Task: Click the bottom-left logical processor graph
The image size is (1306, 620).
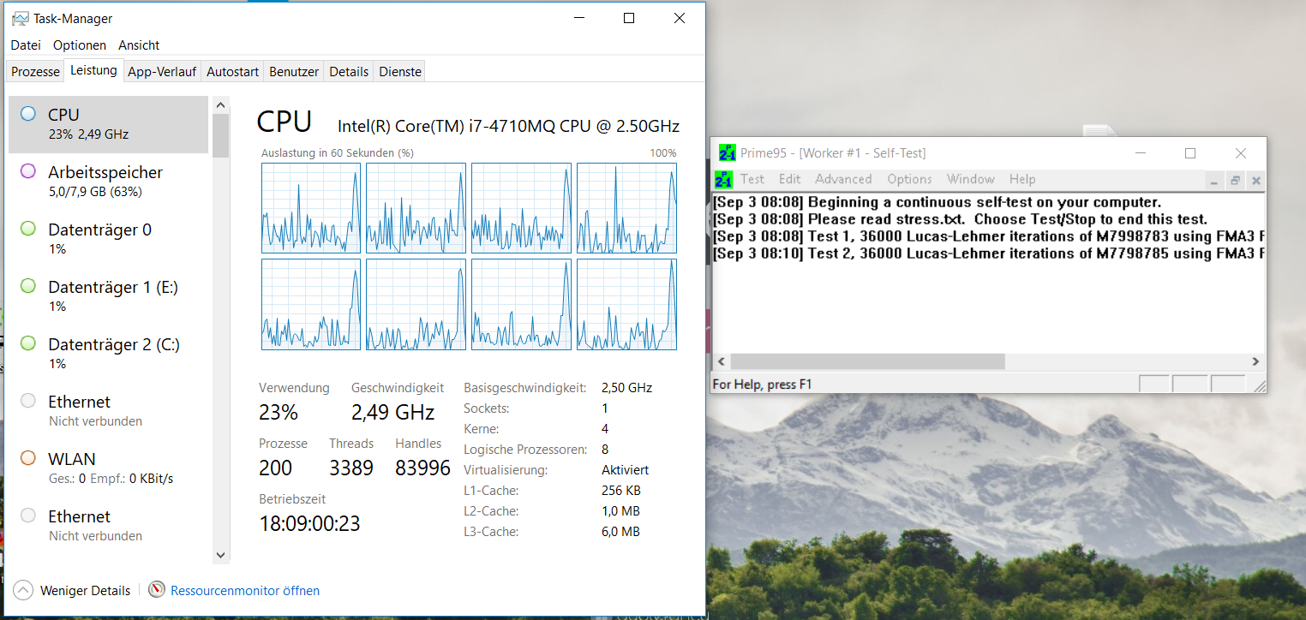Action: click(x=311, y=304)
